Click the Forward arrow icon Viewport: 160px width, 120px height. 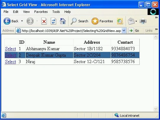click(x=30, y=21)
